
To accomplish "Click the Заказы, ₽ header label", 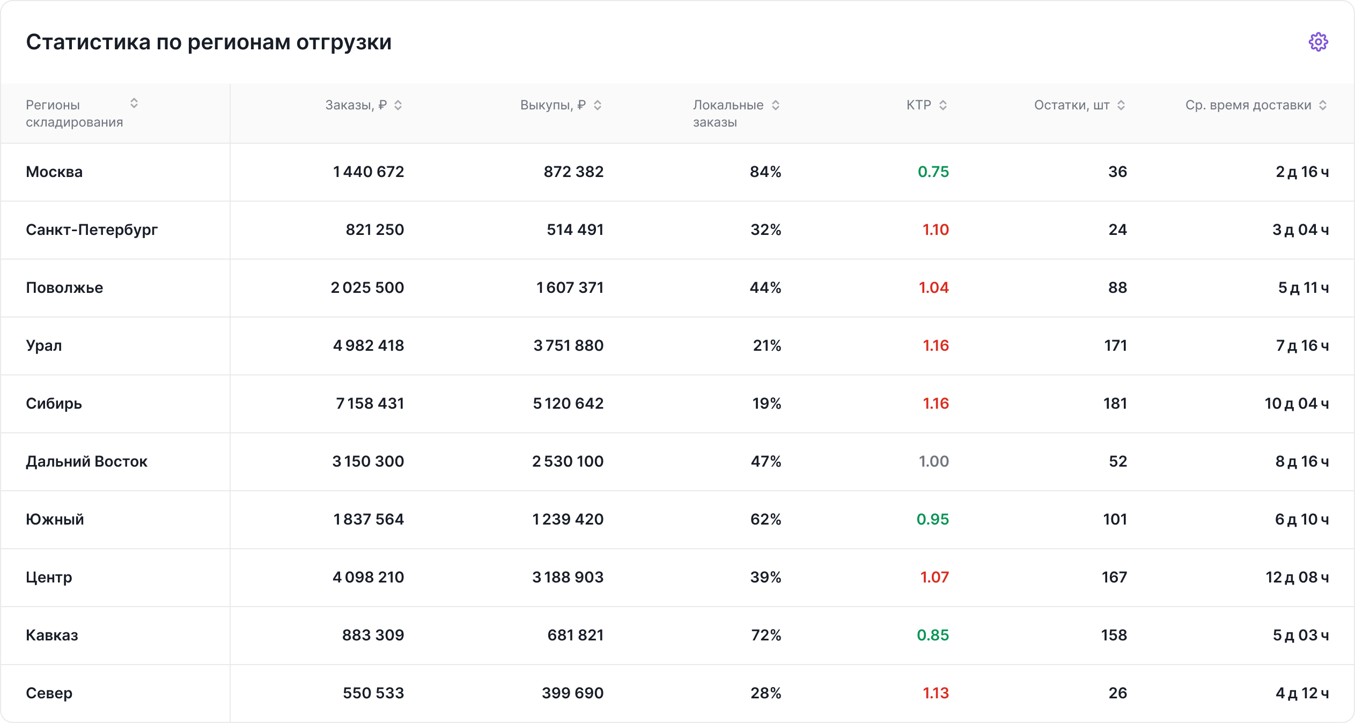I will tap(356, 105).
